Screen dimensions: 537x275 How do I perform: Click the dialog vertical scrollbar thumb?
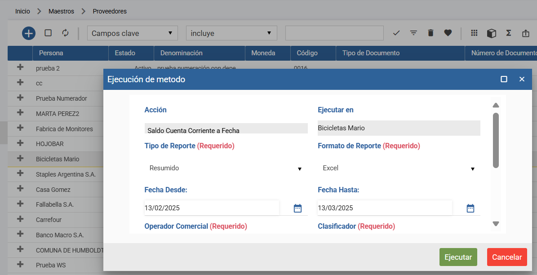496,140
